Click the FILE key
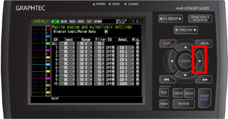 (x=164, y=92)
